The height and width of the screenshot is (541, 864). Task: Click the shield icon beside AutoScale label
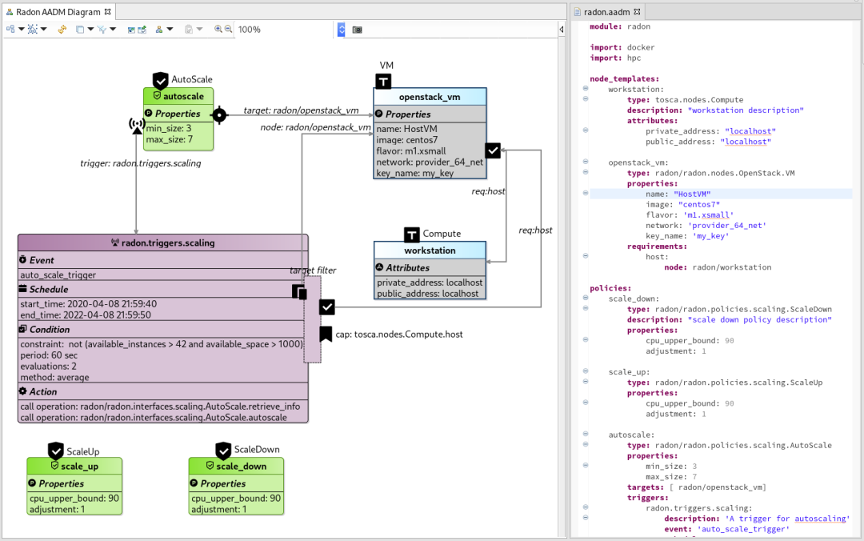click(161, 80)
